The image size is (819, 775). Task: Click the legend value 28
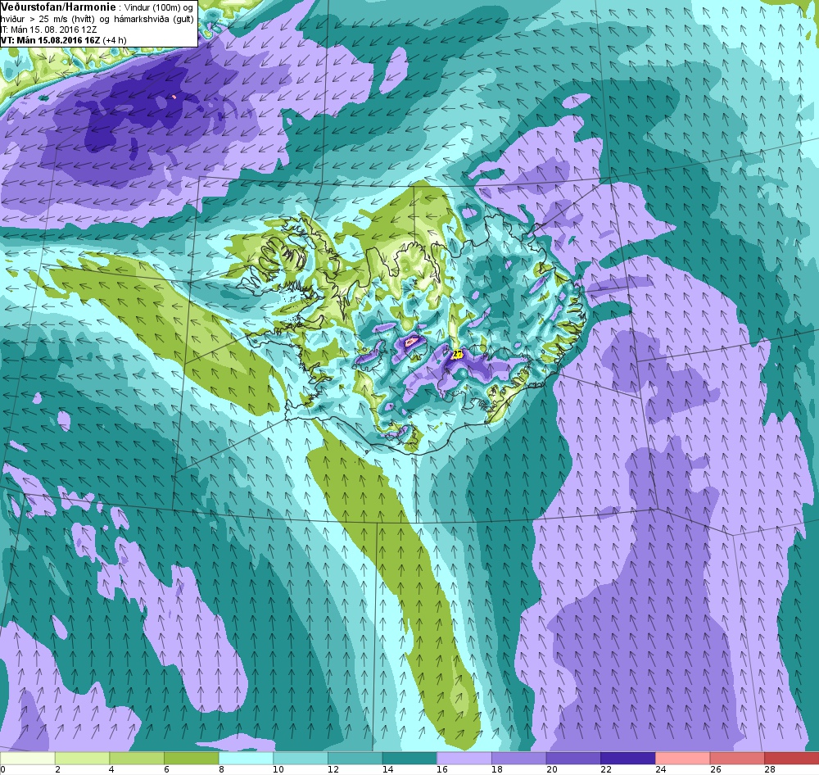[769, 769]
